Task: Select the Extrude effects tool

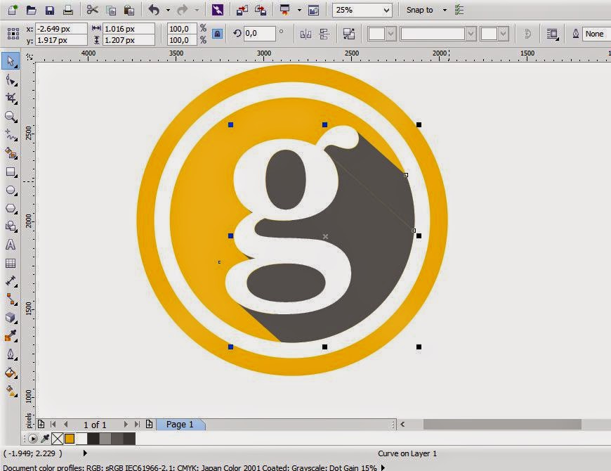Action: [x=11, y=318]
